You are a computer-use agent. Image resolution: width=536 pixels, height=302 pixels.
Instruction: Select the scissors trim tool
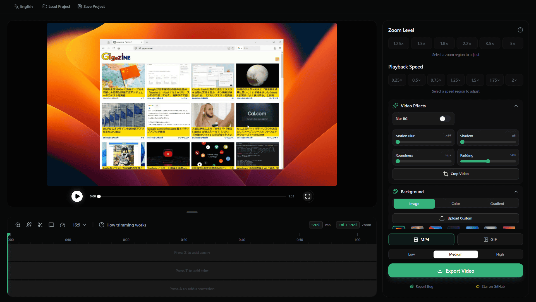pyautogui.click(x=40, y=225)
